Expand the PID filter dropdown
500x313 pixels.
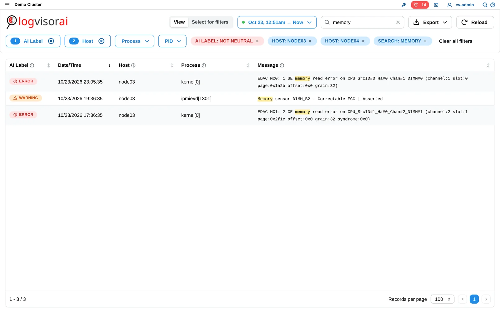point(172,41)
